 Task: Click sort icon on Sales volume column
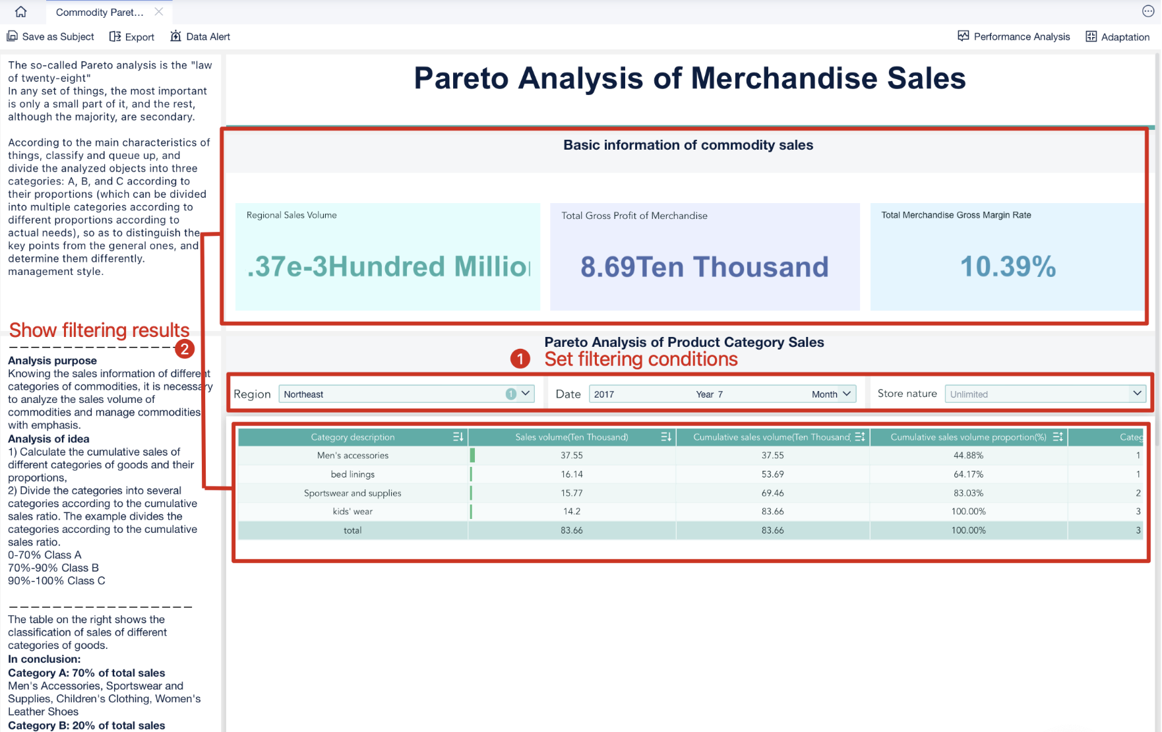pos(666,437)
